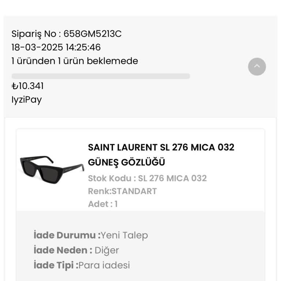Click the Turkish lira currency symbol

[x=15, y=86]
